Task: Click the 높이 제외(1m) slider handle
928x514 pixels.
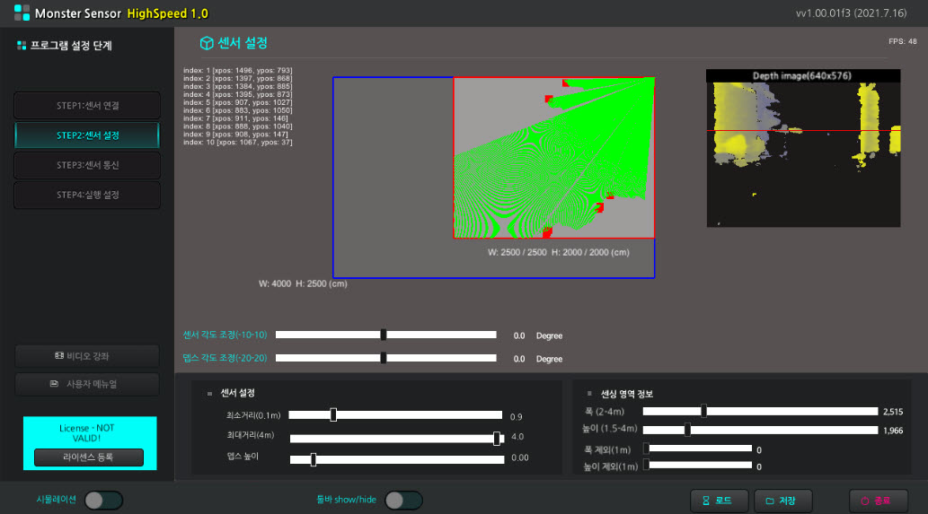Action: point(646,466)
